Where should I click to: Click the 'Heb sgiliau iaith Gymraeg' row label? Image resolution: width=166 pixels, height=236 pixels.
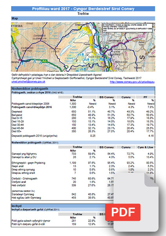click(x=26, y=197)
